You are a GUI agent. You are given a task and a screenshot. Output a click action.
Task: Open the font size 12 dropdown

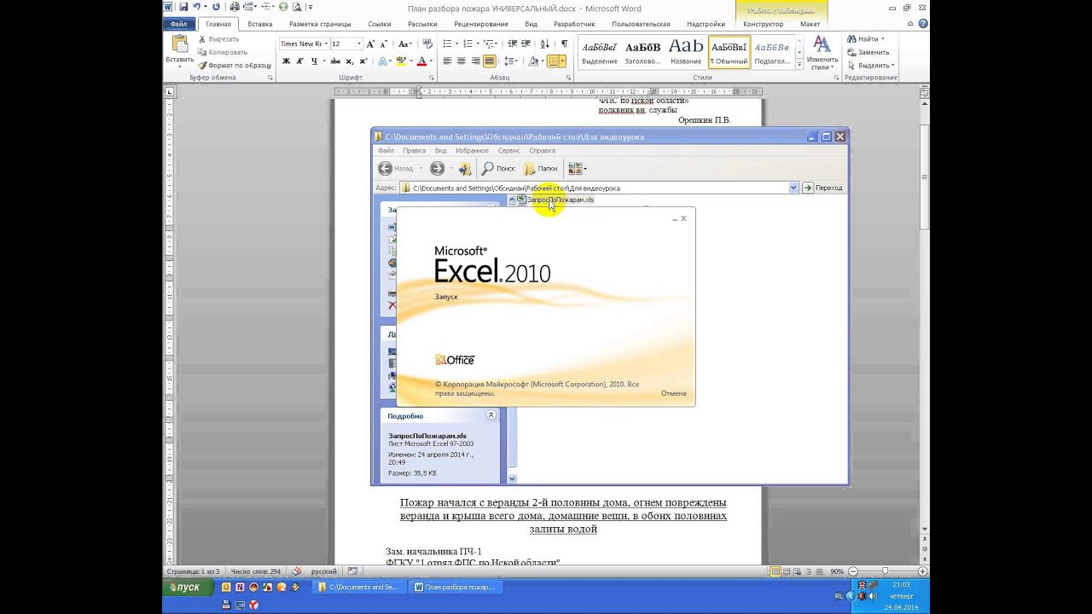click(359, 43)
